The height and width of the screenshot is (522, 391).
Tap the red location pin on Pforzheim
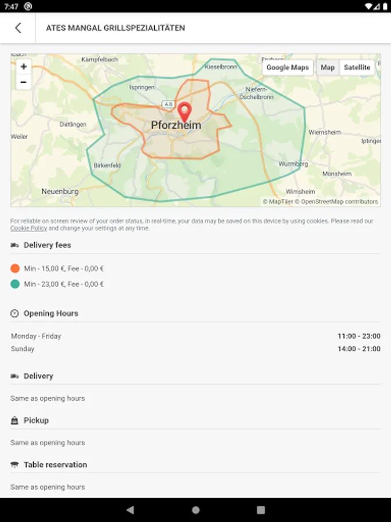185,112
